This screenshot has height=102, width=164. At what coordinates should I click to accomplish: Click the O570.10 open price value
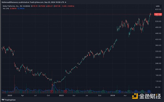click(34, 6)
